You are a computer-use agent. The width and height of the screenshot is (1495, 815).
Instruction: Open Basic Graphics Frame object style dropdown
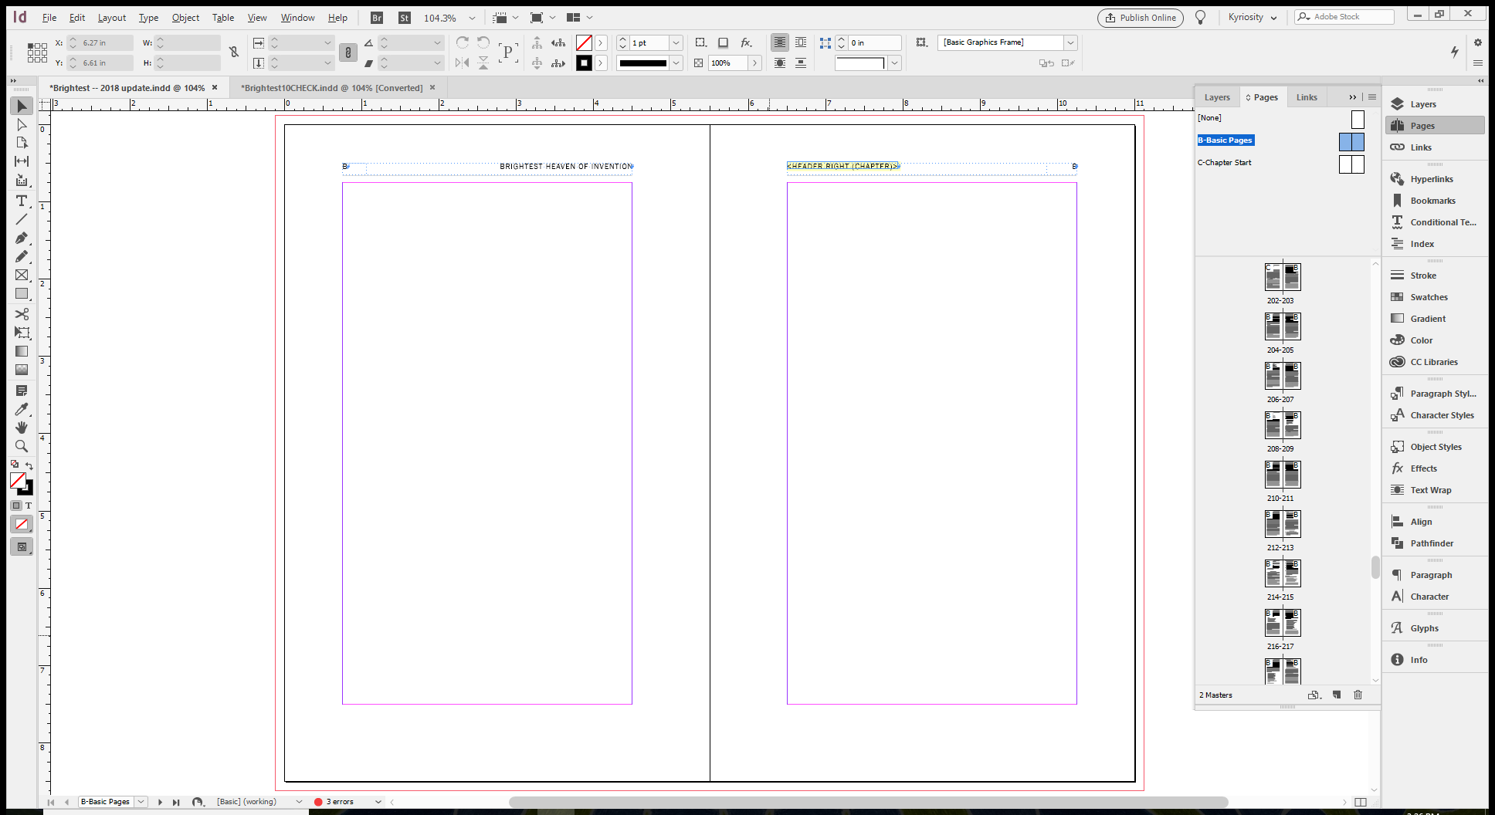point(1071,42)
